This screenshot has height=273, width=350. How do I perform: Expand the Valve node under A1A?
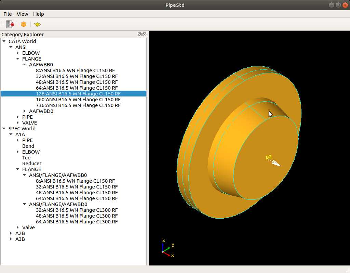(18, 227)
